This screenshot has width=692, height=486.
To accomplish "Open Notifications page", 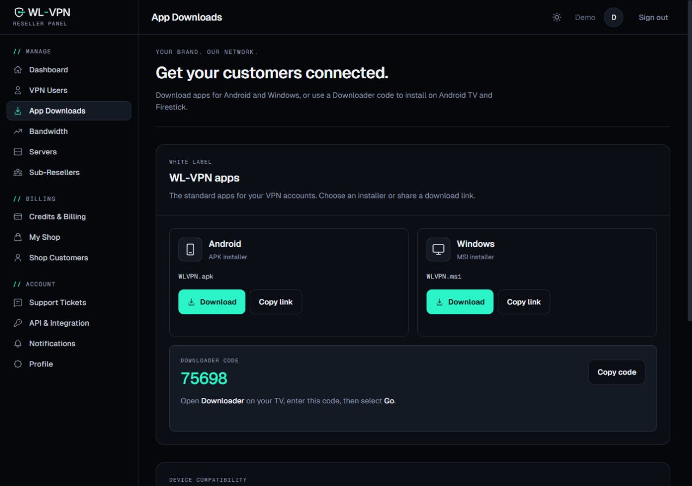I will click(69, 344).
